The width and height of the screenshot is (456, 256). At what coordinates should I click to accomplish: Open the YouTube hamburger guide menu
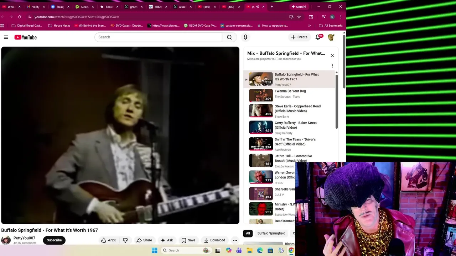click(6, 37)
